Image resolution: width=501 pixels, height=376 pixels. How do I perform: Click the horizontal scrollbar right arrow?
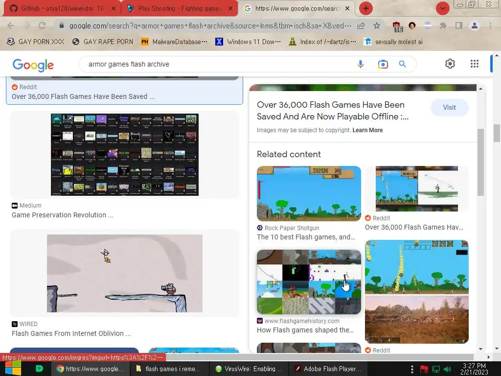point(489,357)
